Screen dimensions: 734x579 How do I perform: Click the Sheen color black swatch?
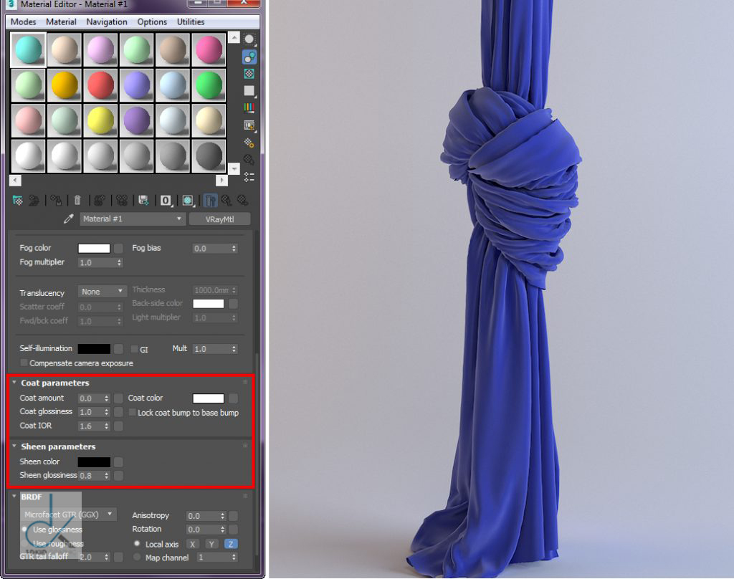pos(94,462)
